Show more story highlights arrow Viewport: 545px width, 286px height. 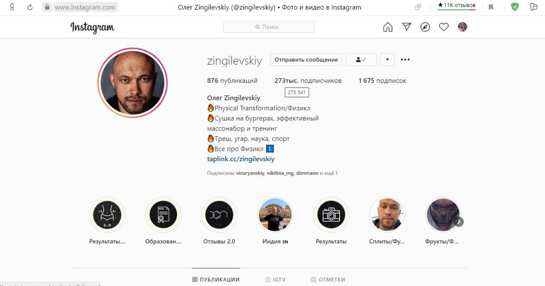[x=459, y=222]
